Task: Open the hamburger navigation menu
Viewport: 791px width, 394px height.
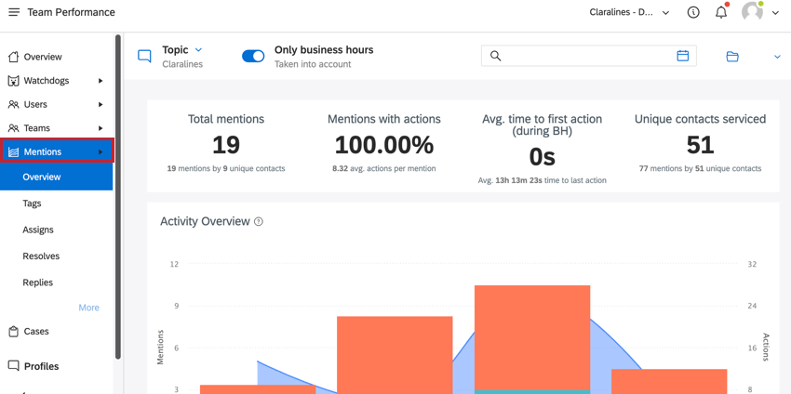Action: (x=14, y=12)
